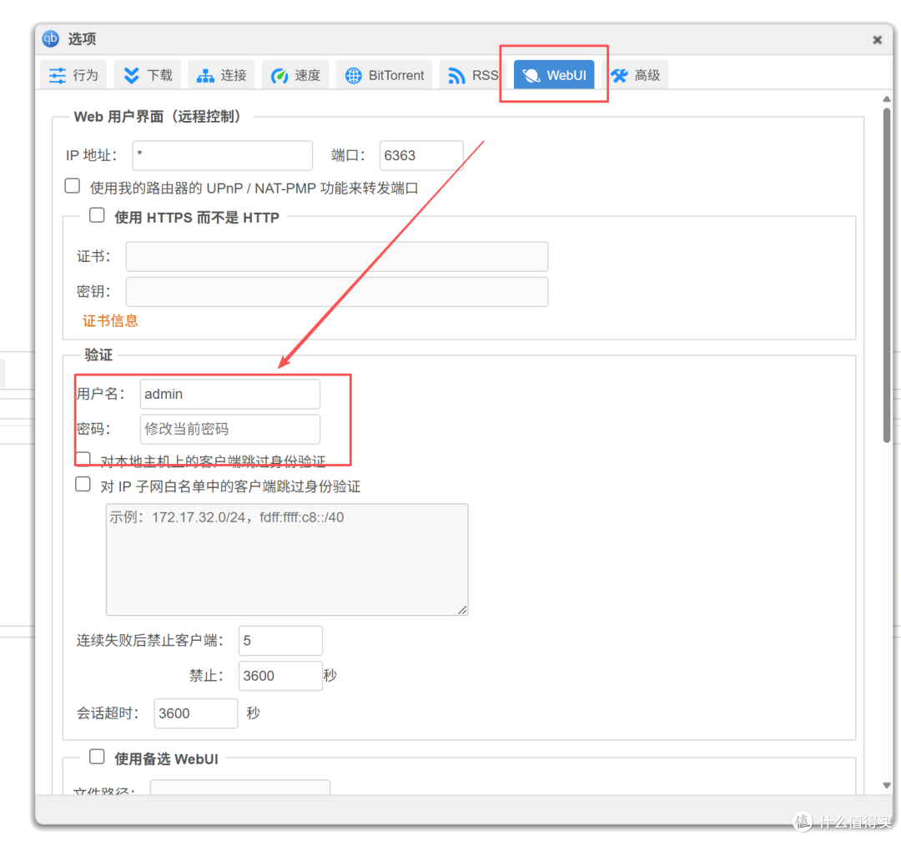This screenshot has height=841, width=901.
Task: Open the BitTorrent tab
Action: pyautogui.click(x=384, y=75)
